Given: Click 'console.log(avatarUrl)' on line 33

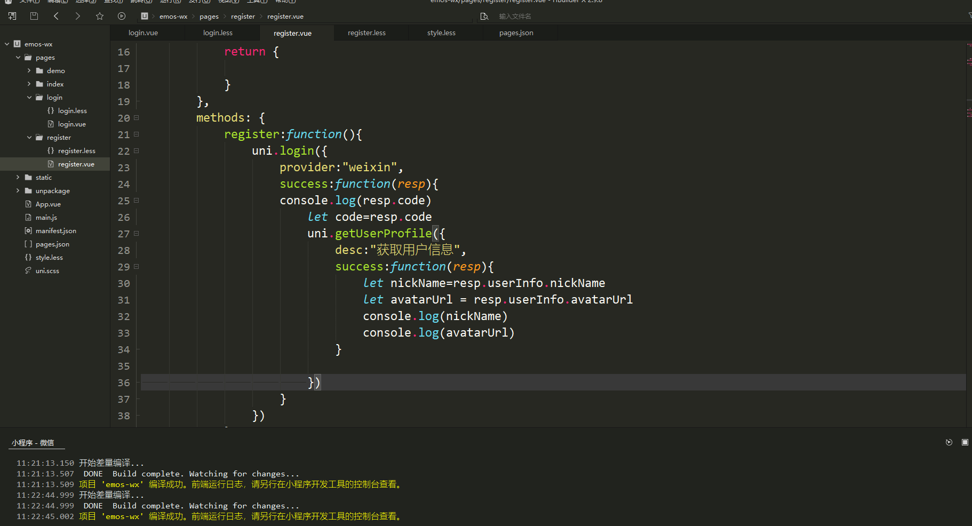Looking at the screenshot, I should coord(439,333).
